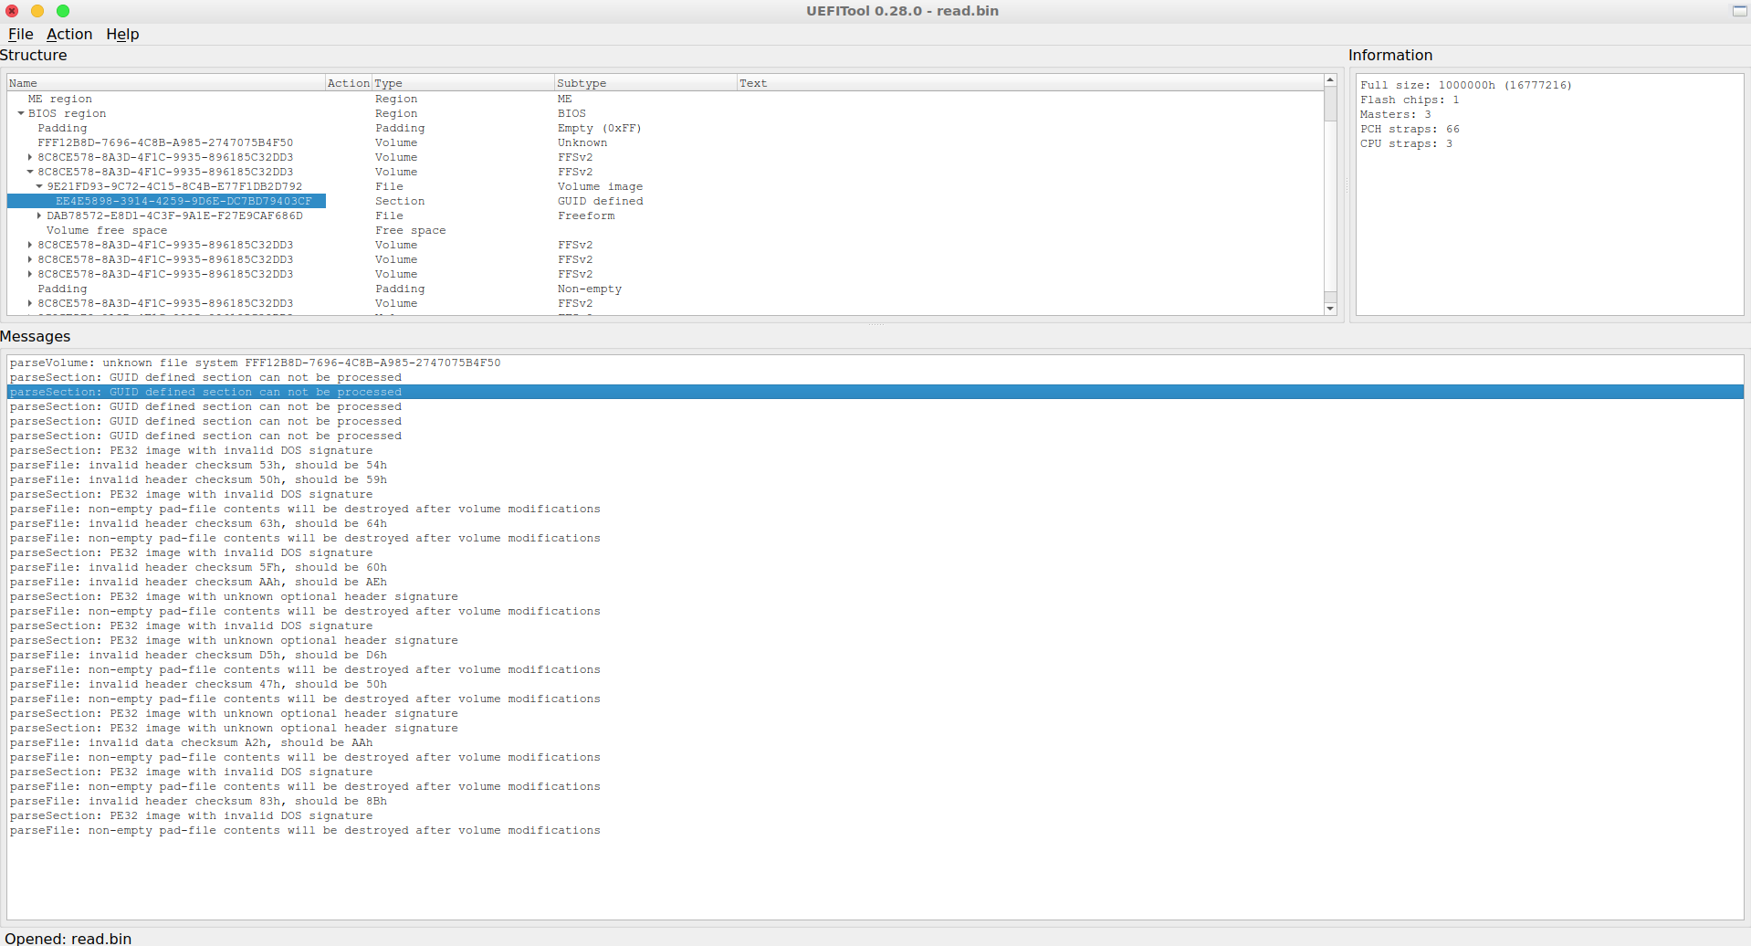Select the ME region tree item
This screenshot has width=1751, height=946.
60,99
